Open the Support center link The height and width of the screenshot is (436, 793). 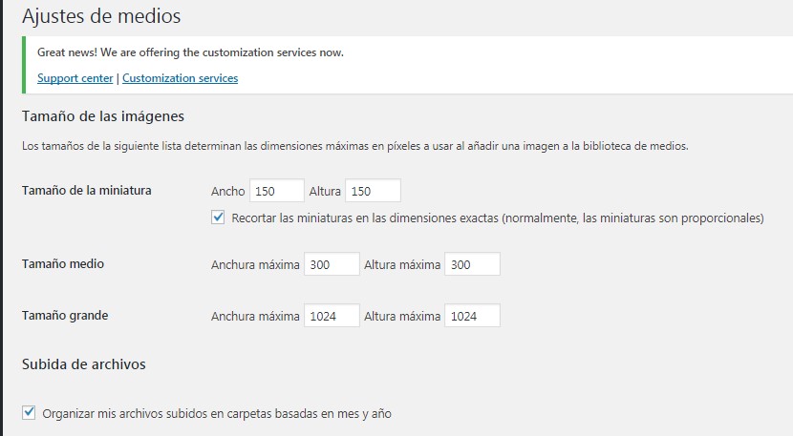[x=75, y=78]
